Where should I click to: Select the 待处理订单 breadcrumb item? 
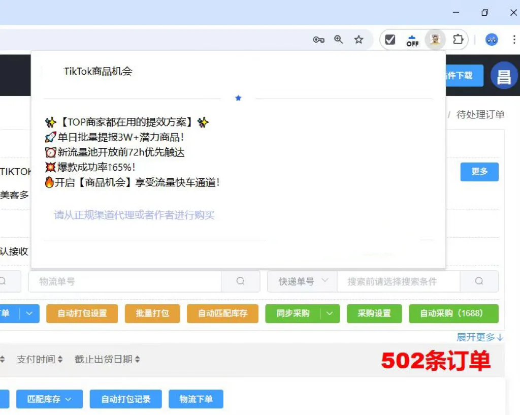coord(480,115)
